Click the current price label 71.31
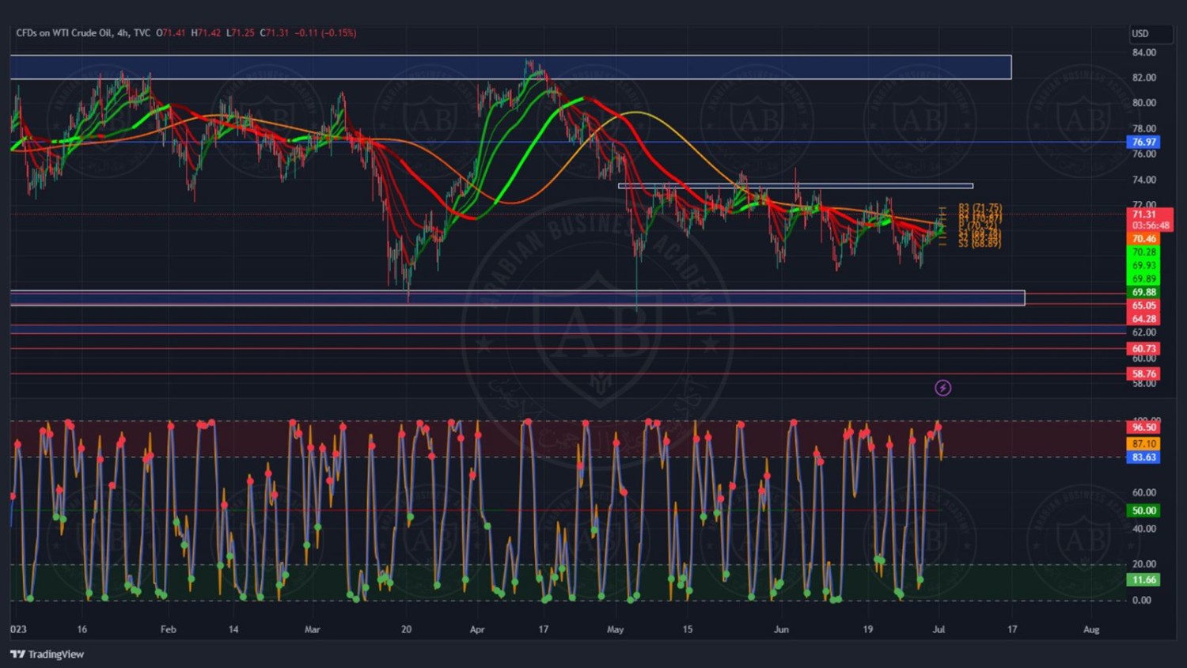The image size is (1187, 668). [1143, 214]
